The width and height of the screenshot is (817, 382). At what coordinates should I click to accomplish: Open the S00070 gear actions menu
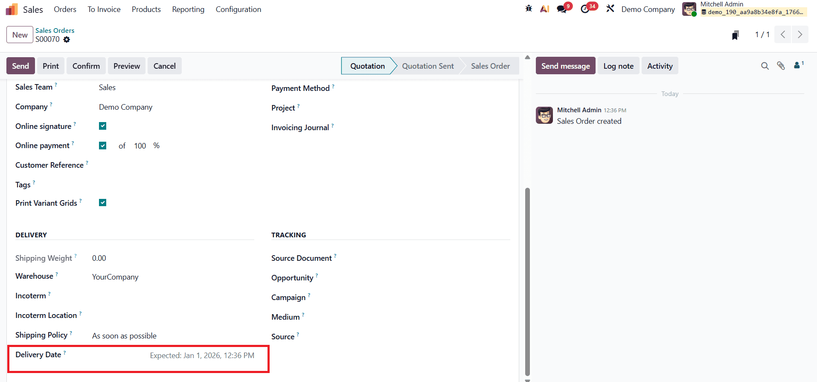point(67,39)
